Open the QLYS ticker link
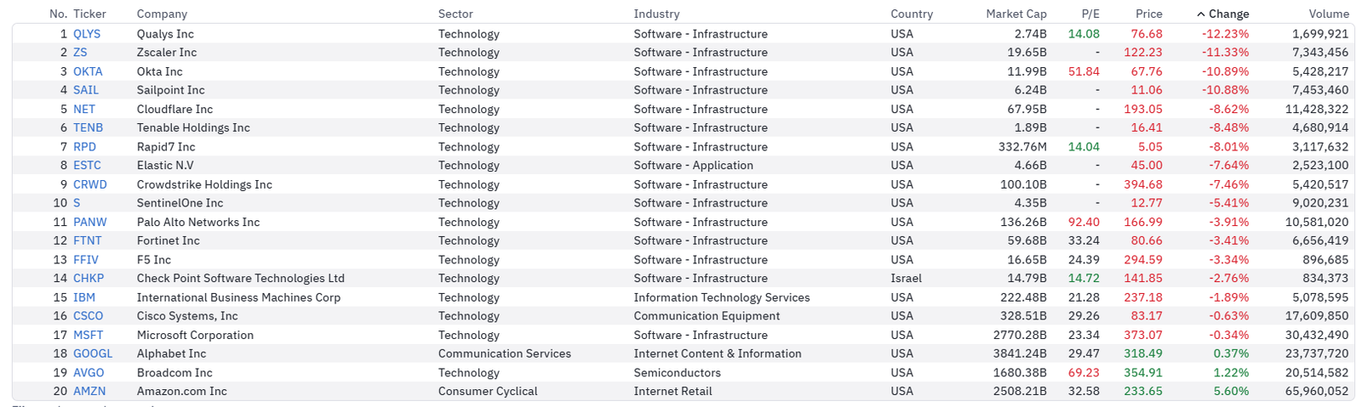Screen dimensions: 1362x407 (x=87, y=34)
